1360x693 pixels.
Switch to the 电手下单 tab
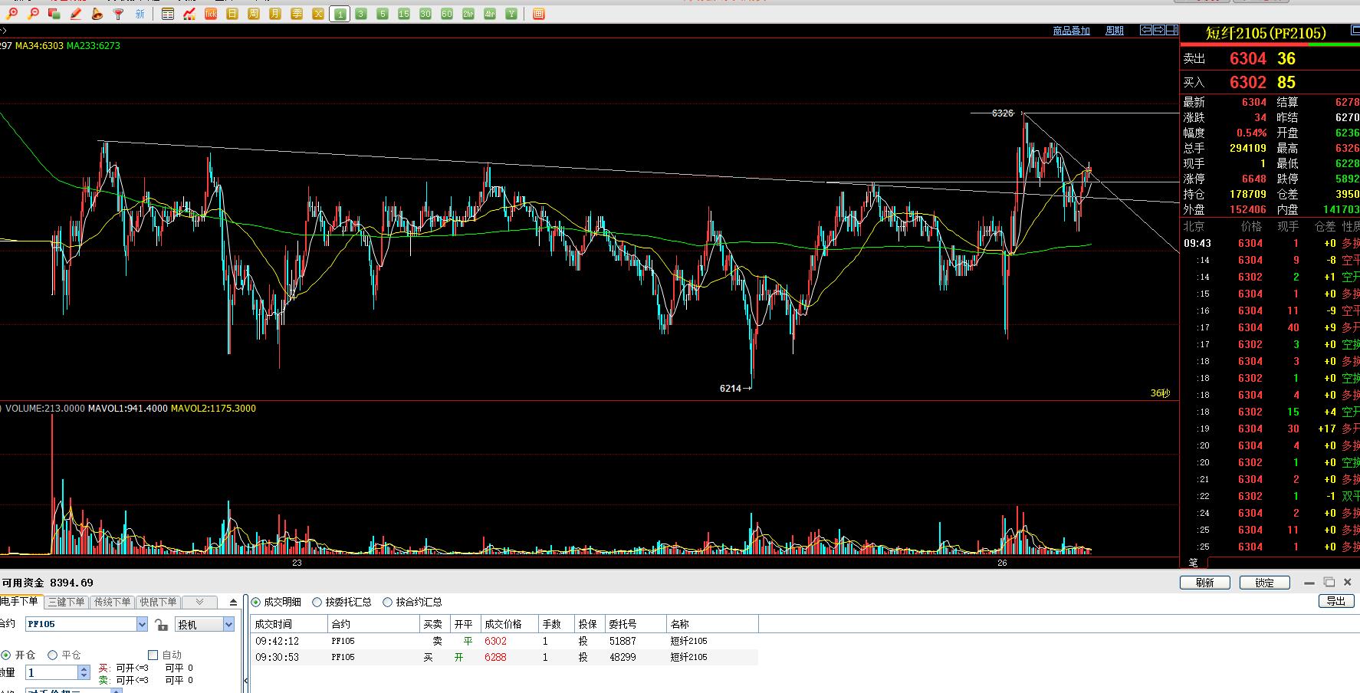point(21,601)
